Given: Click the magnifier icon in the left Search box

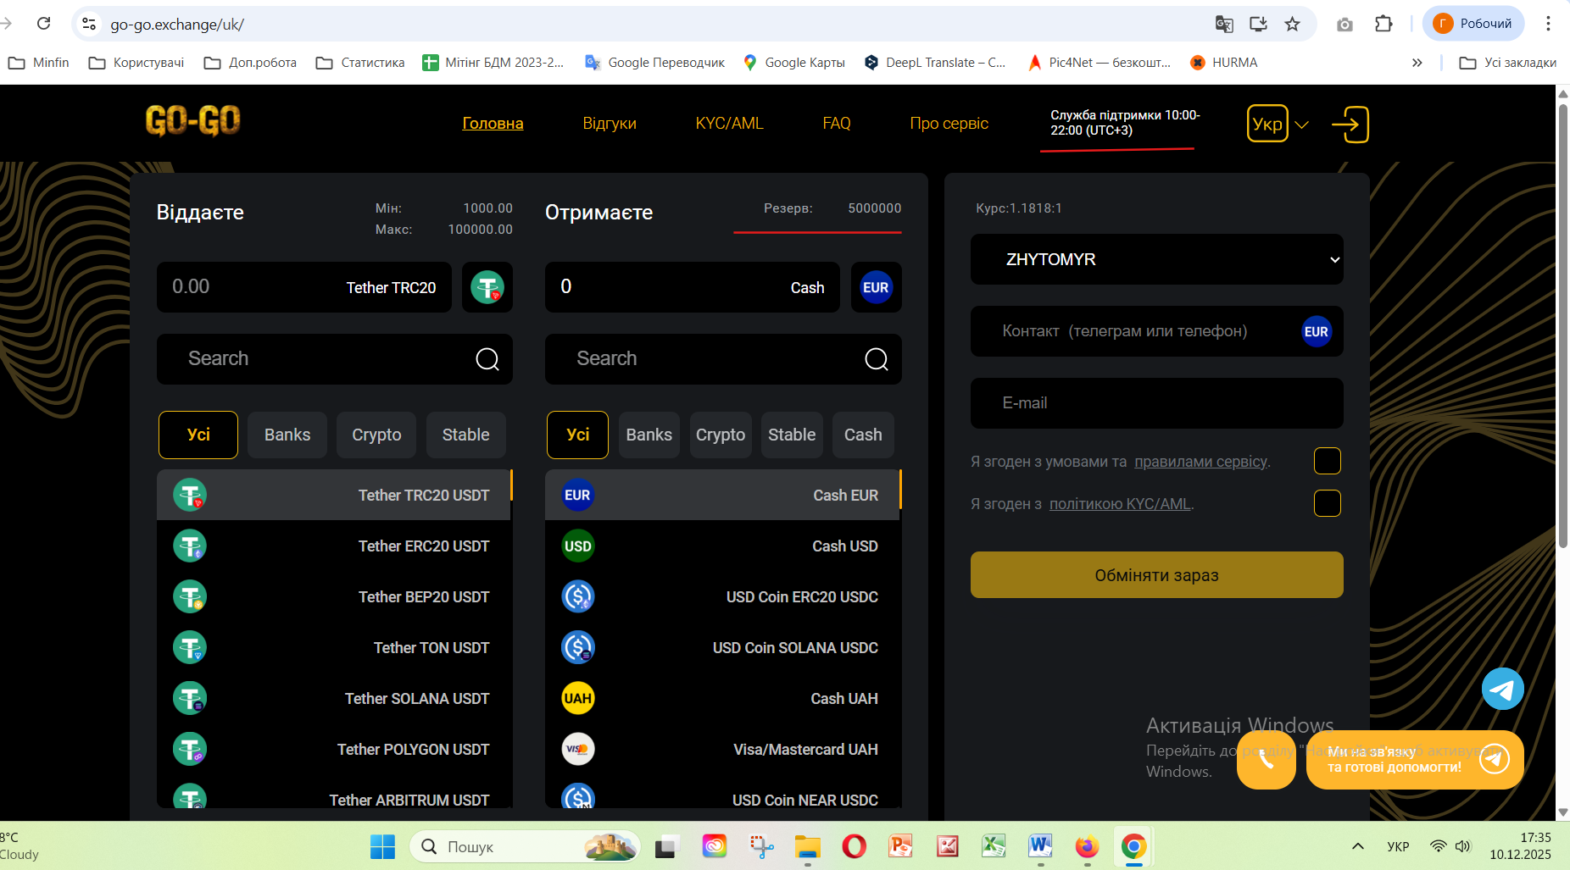Looking at the screenshot, I should click(x=487, y=359).
